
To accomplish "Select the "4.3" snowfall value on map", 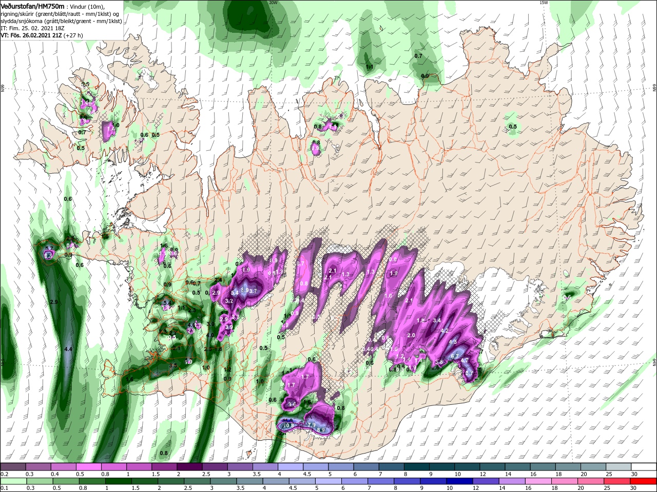I will pos(453,342).
